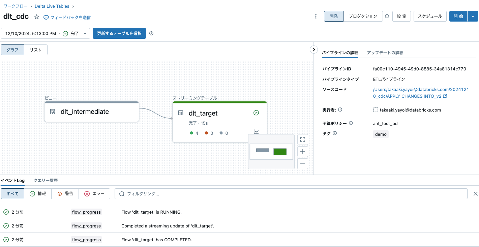Select the dlt_target node
The image size is (479, 247).
[220, 122]
